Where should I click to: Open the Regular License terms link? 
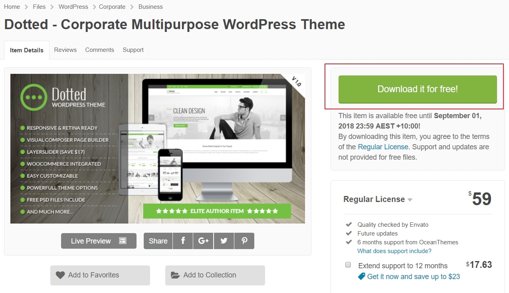[x=383, y=147]
